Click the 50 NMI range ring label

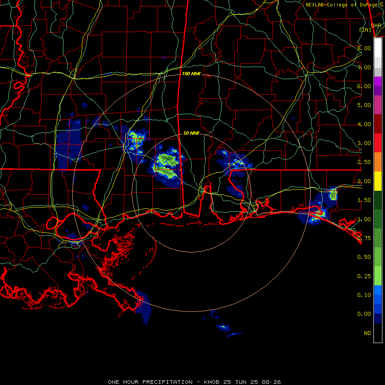point(191,133)
